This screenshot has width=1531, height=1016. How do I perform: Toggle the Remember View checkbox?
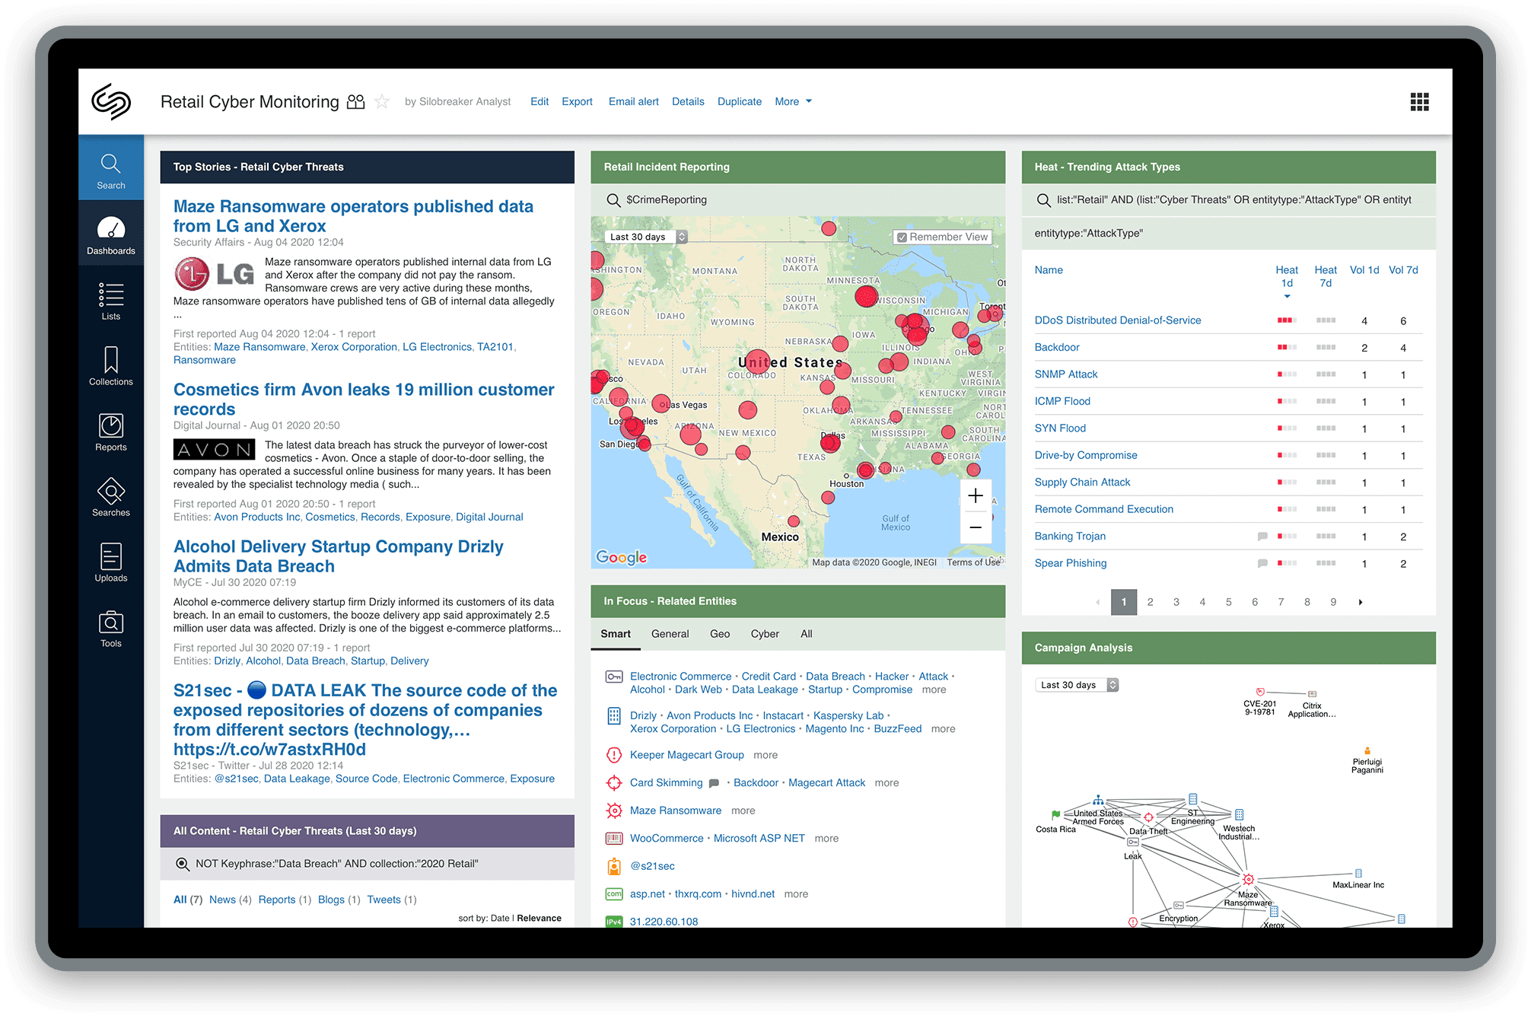click(x=902, y=237)
